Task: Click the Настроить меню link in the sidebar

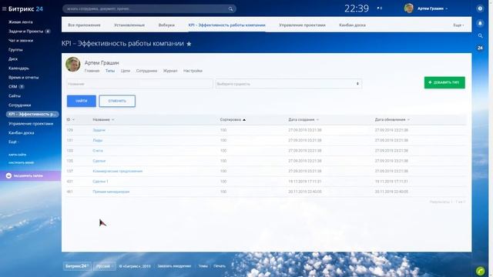Action: point(21,162)
